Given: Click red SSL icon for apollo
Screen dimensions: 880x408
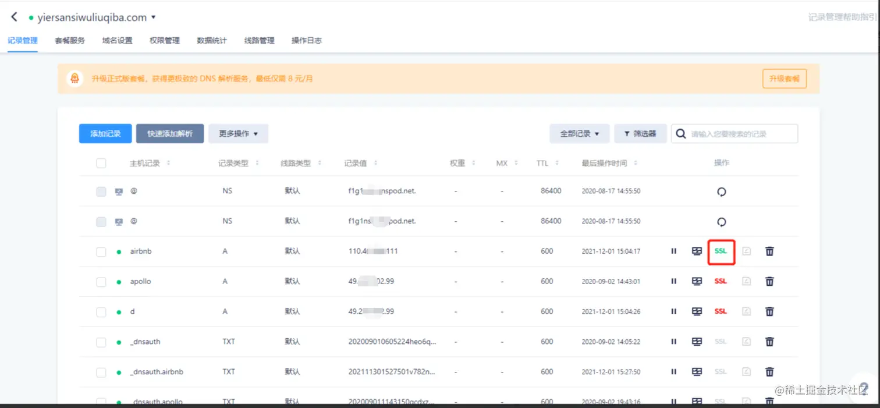Looking at the screenshot, I should (721, 282).
